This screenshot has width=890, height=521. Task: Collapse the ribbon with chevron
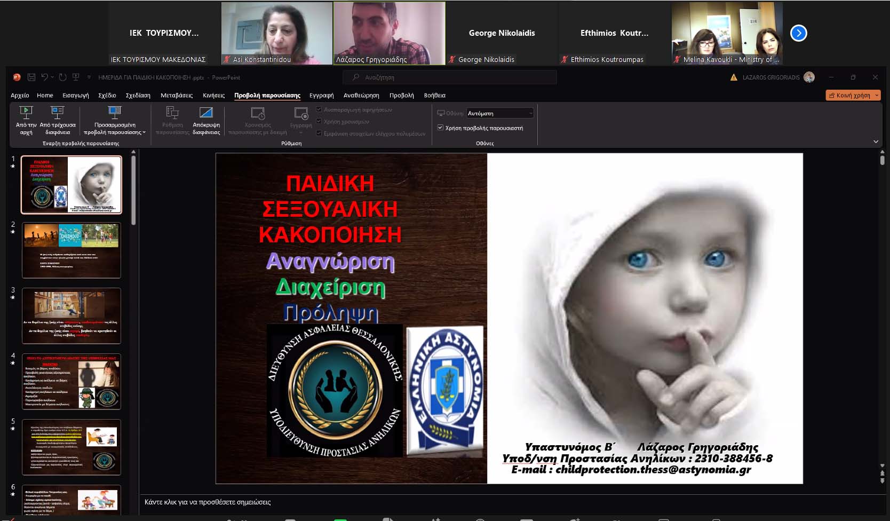point(876,141)
